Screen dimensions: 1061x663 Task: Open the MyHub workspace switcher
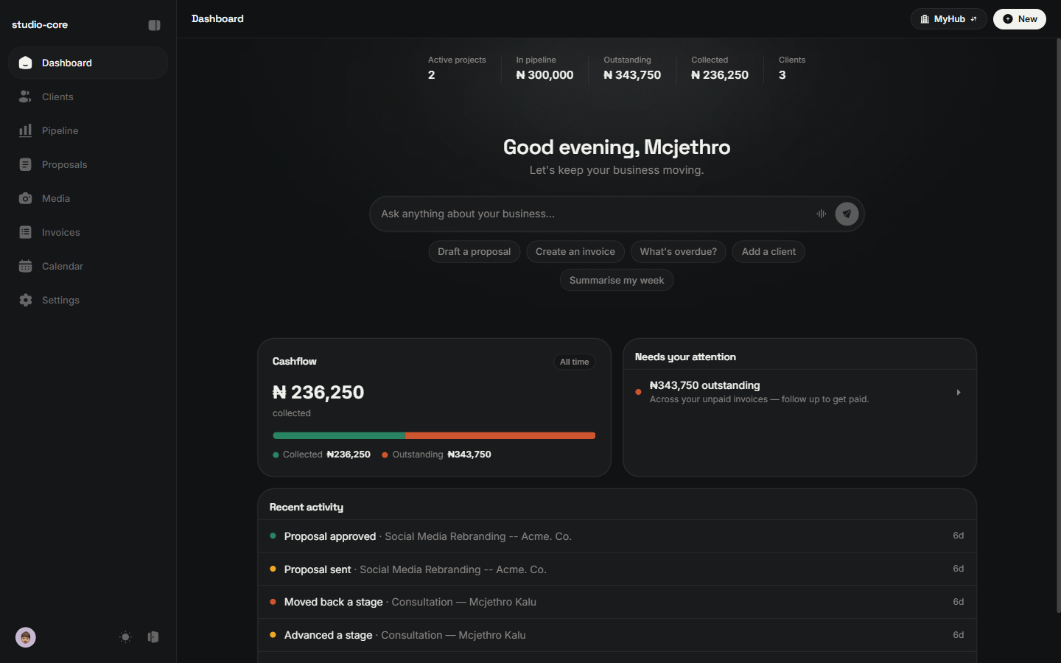(948, 19)
